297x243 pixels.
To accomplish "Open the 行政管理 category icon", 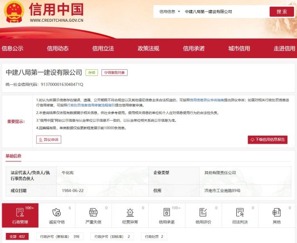I will [x=20, y=212].
